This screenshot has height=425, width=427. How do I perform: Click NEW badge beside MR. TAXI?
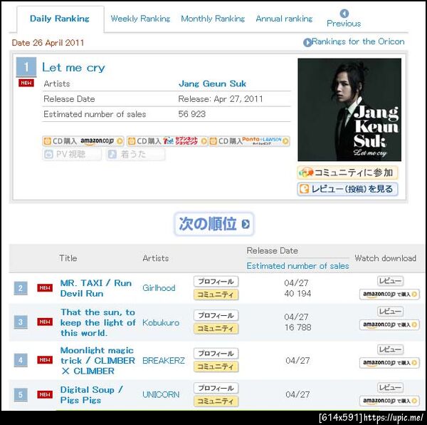click(x=45, y=288)
